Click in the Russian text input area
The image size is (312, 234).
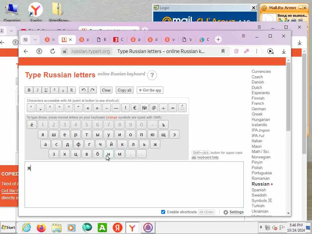(x=134, y=185)
